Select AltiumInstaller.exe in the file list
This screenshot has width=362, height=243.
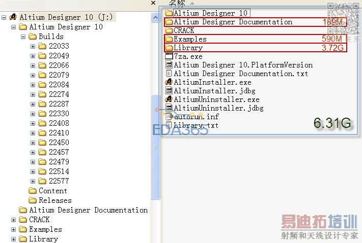point(213,82)
